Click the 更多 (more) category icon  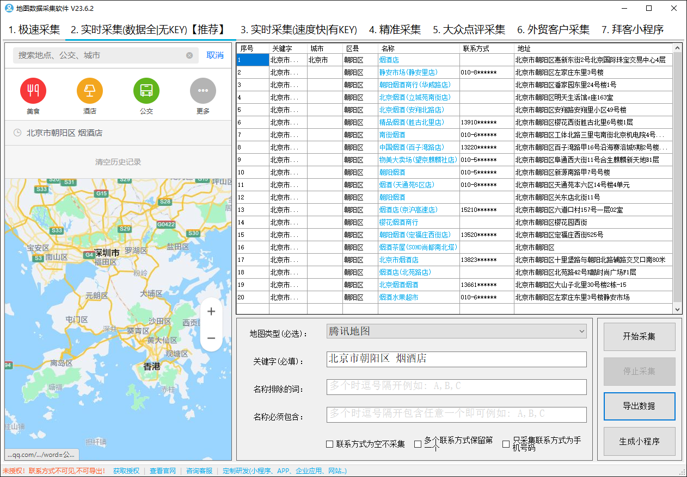tap(203, 91)
